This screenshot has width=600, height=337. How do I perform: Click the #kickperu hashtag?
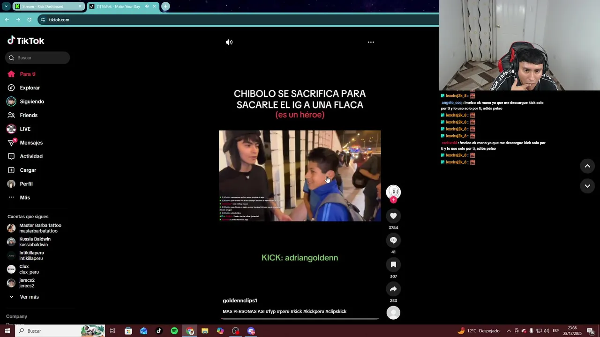point(314,311)
